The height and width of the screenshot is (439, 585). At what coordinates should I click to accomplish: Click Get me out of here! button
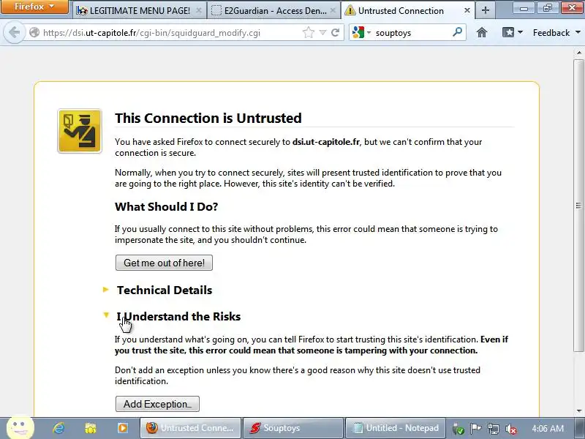click(x=164, y=263)
